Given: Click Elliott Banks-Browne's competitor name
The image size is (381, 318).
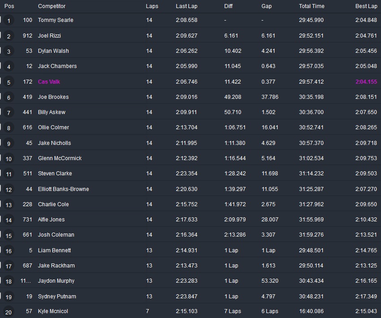Looking at the screenshot, I should click(63, 189).
